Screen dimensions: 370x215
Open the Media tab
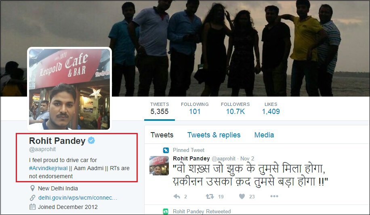click(x=264, y=135)
